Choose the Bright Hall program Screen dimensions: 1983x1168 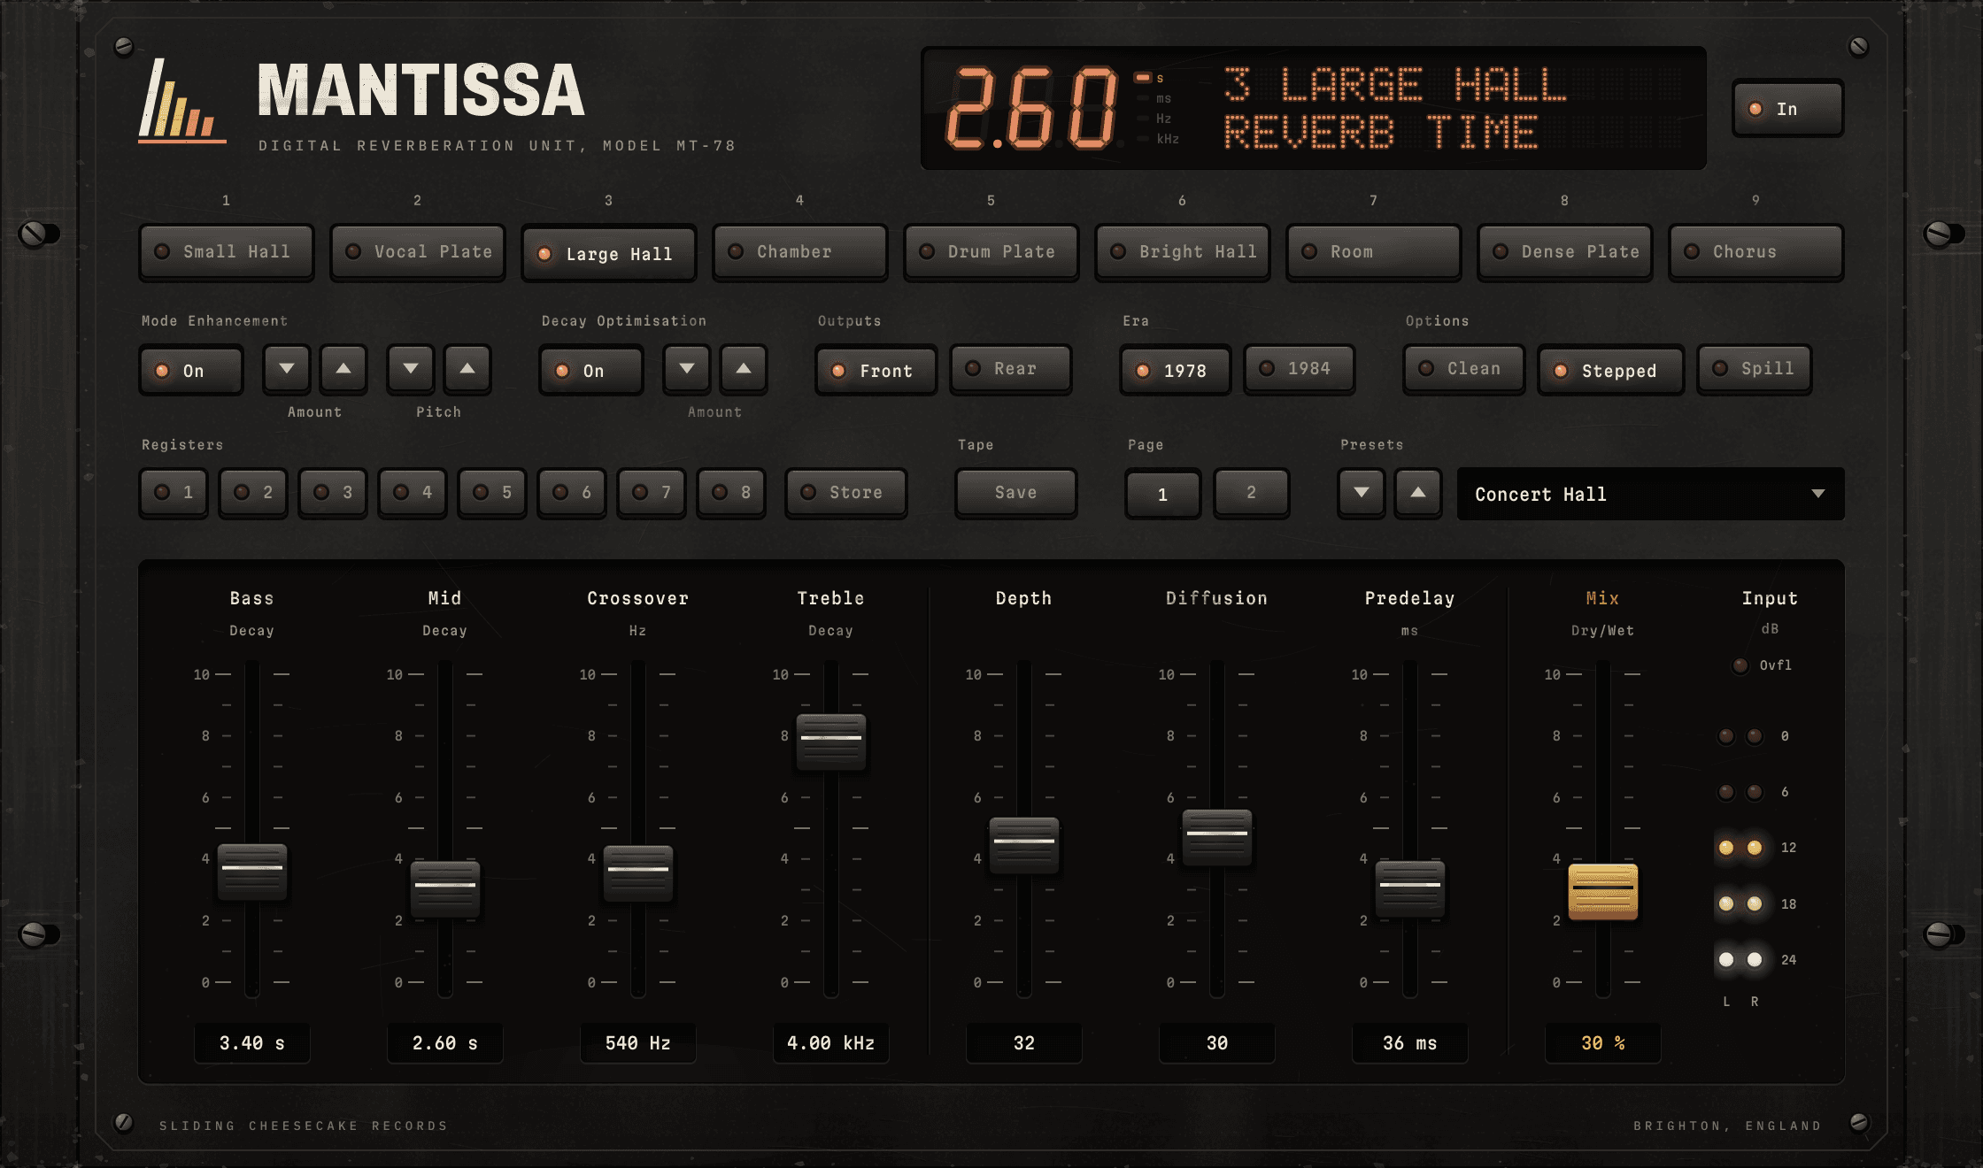coord(1183,252)
